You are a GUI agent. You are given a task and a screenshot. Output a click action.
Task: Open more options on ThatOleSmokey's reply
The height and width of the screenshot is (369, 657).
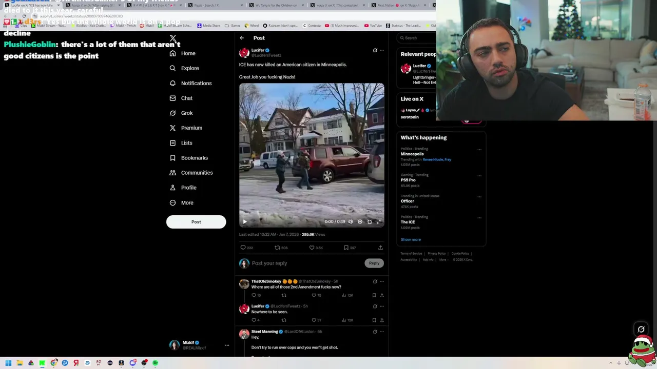[381, 281]
